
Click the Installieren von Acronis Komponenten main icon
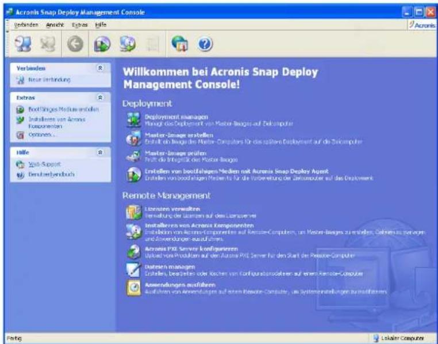coord(134,231)
